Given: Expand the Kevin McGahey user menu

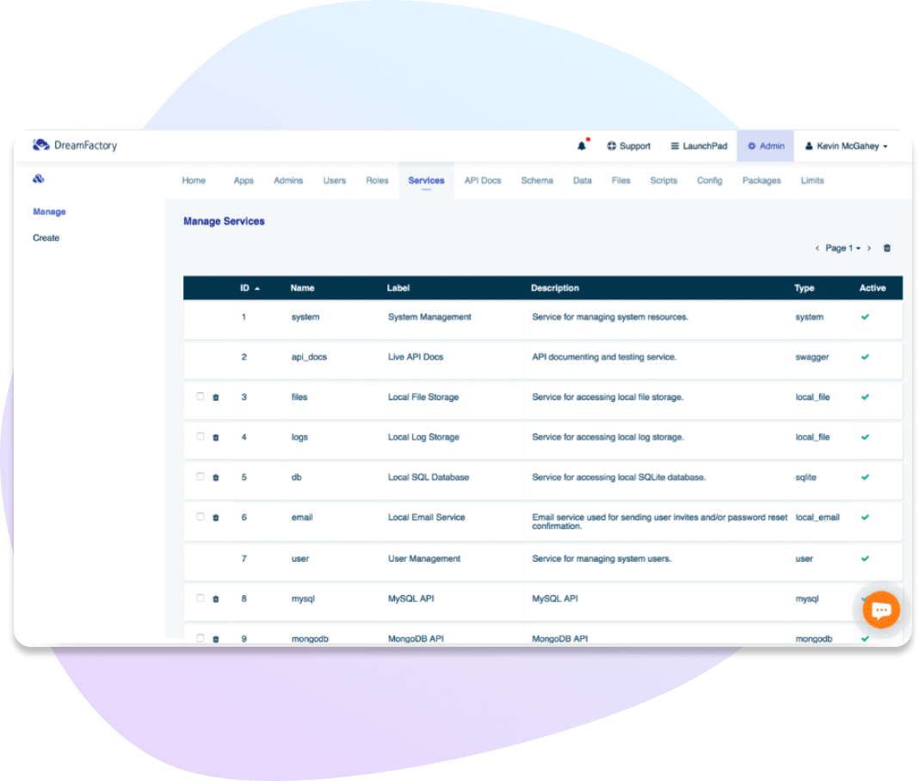Looking at the screenshot, I should point(846,146).
